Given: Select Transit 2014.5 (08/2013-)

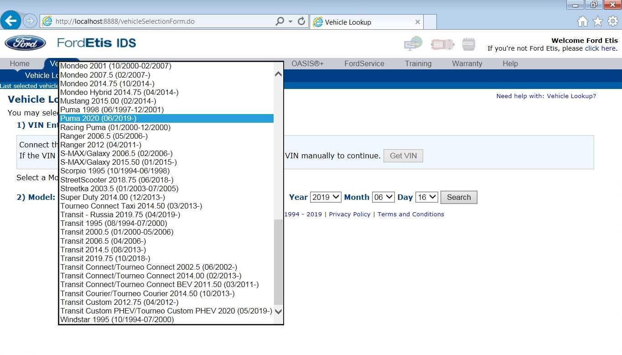Looking at the screenshot, I should tap(167, 250).
